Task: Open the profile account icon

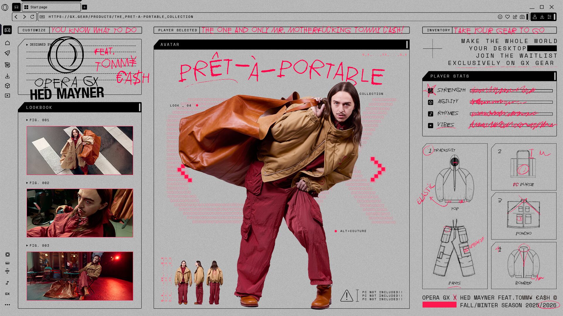Action: [535, 17]
